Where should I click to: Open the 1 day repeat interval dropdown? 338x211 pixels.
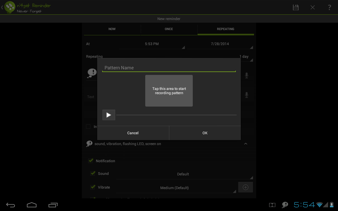click(x=244, y=57)
